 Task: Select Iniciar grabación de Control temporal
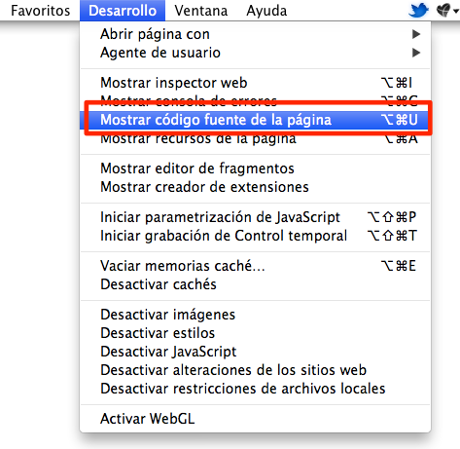256,236
